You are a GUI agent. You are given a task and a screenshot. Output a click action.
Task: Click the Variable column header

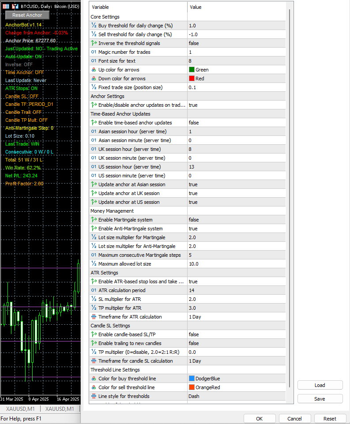pos(138,7)
